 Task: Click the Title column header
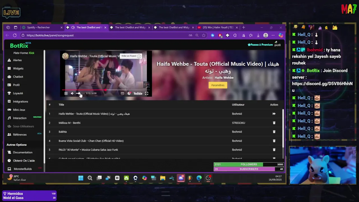(61, 105)
